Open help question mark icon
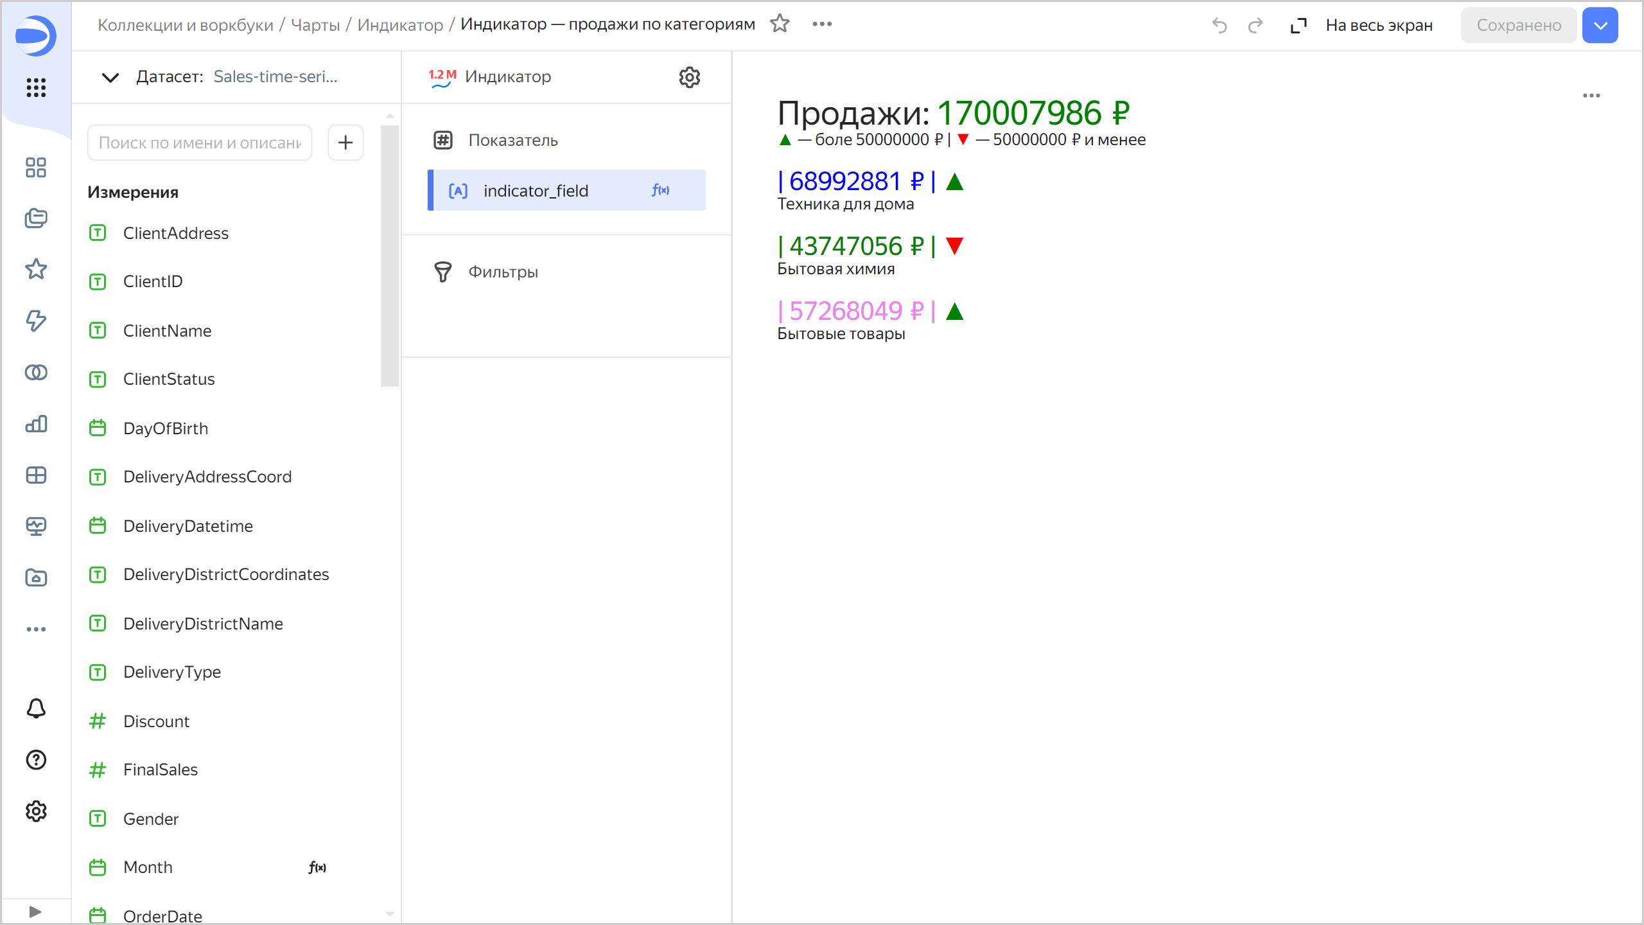 click(x=36, y=760)
